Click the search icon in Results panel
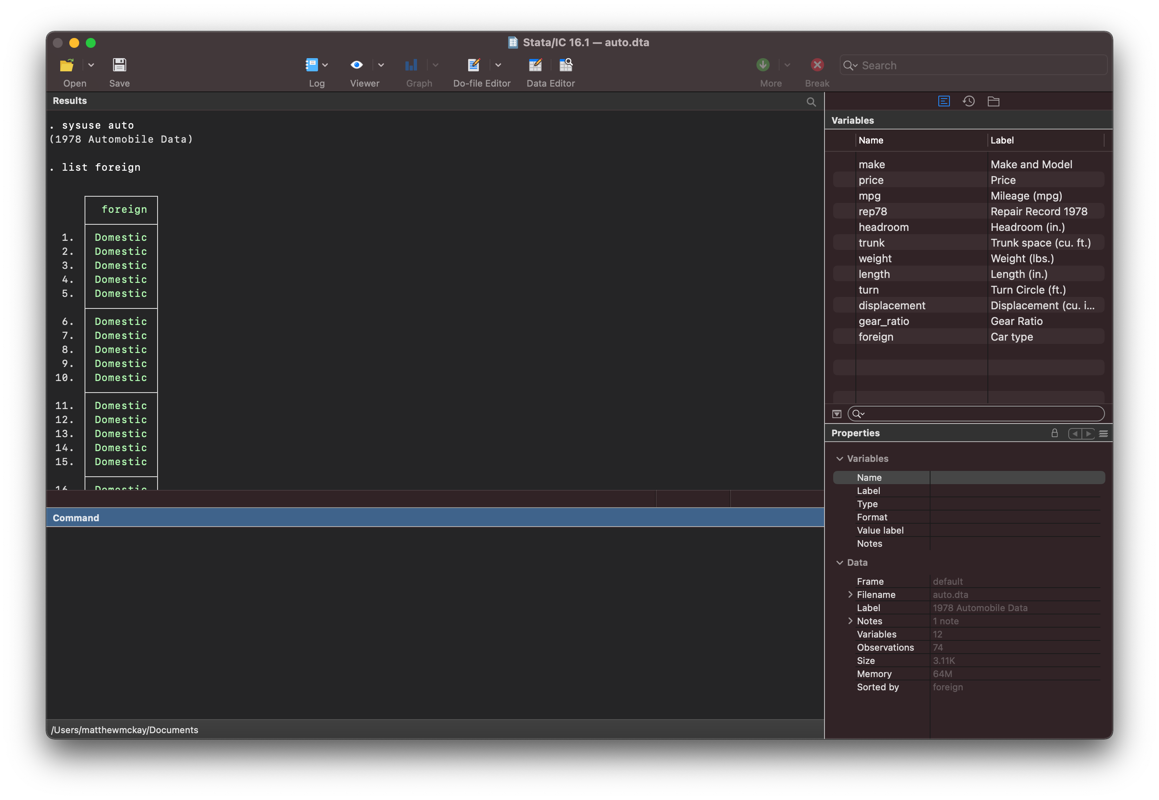This screenshot has width=1159, height=800. click(x=811, y=101)
